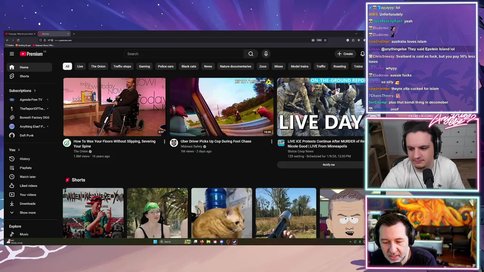This screenshot has height=272, width=484.
Task: Switch to the Crazy guy browser tab
Action: click(x=20, y=34)
